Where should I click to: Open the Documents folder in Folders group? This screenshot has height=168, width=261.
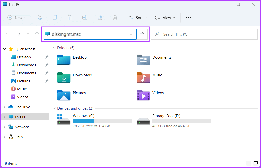(143, 60)
